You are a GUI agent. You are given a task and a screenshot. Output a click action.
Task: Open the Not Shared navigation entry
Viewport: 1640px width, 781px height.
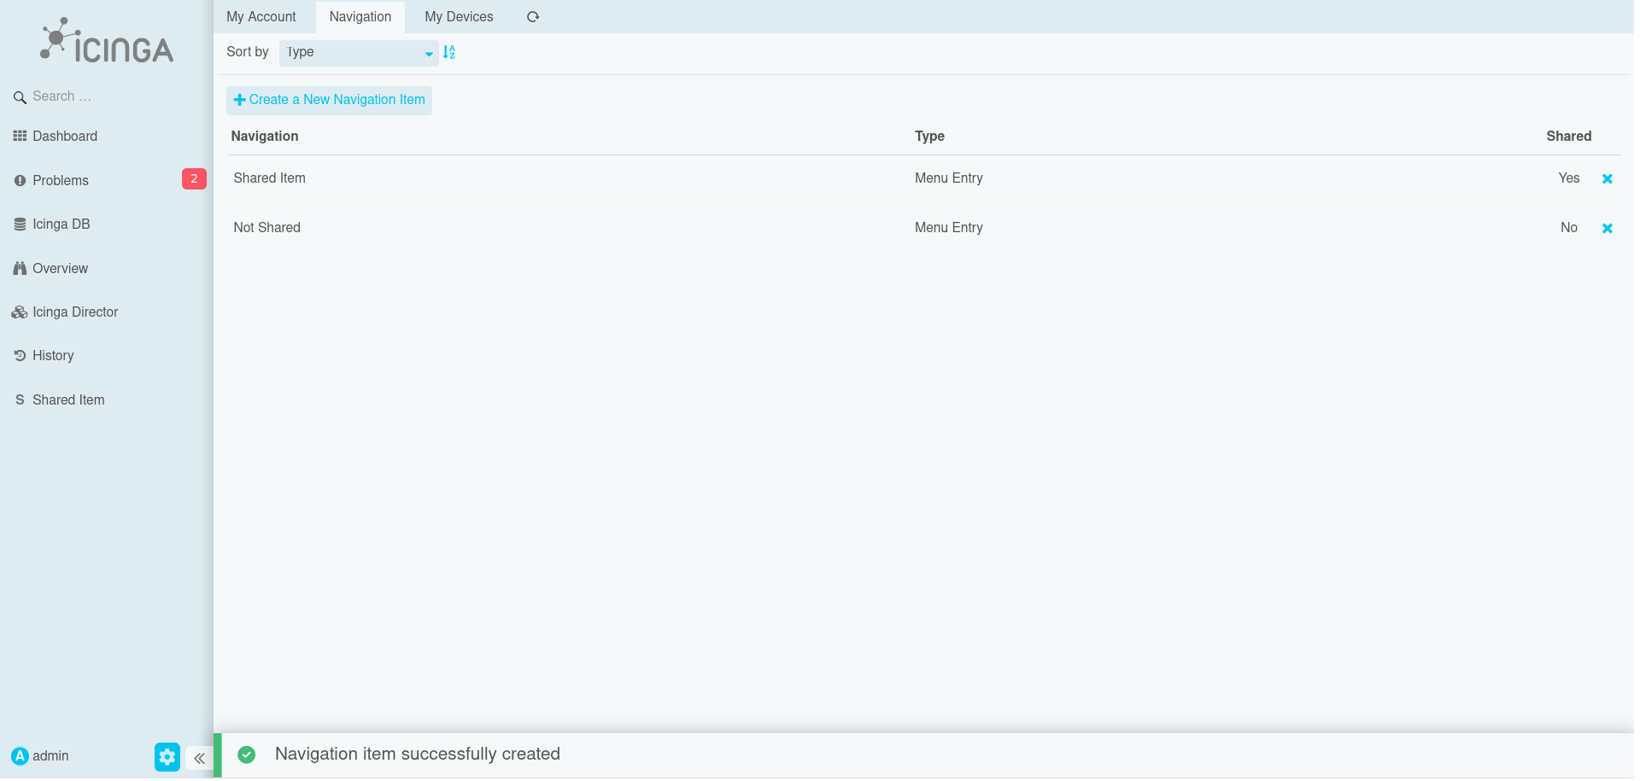[x=266, y=227]
